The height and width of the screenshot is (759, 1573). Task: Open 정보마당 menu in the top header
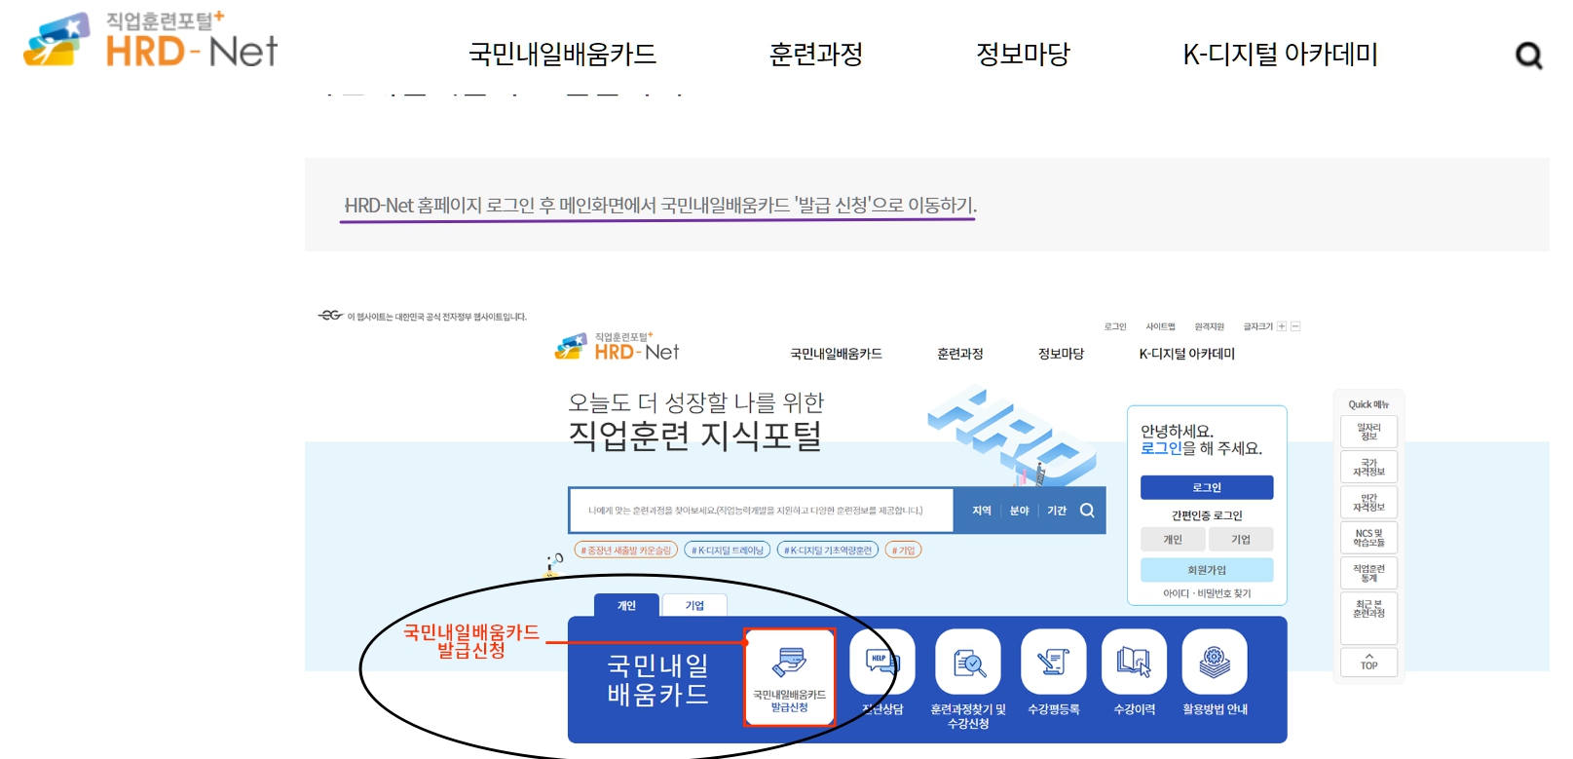coord(1023,55)
